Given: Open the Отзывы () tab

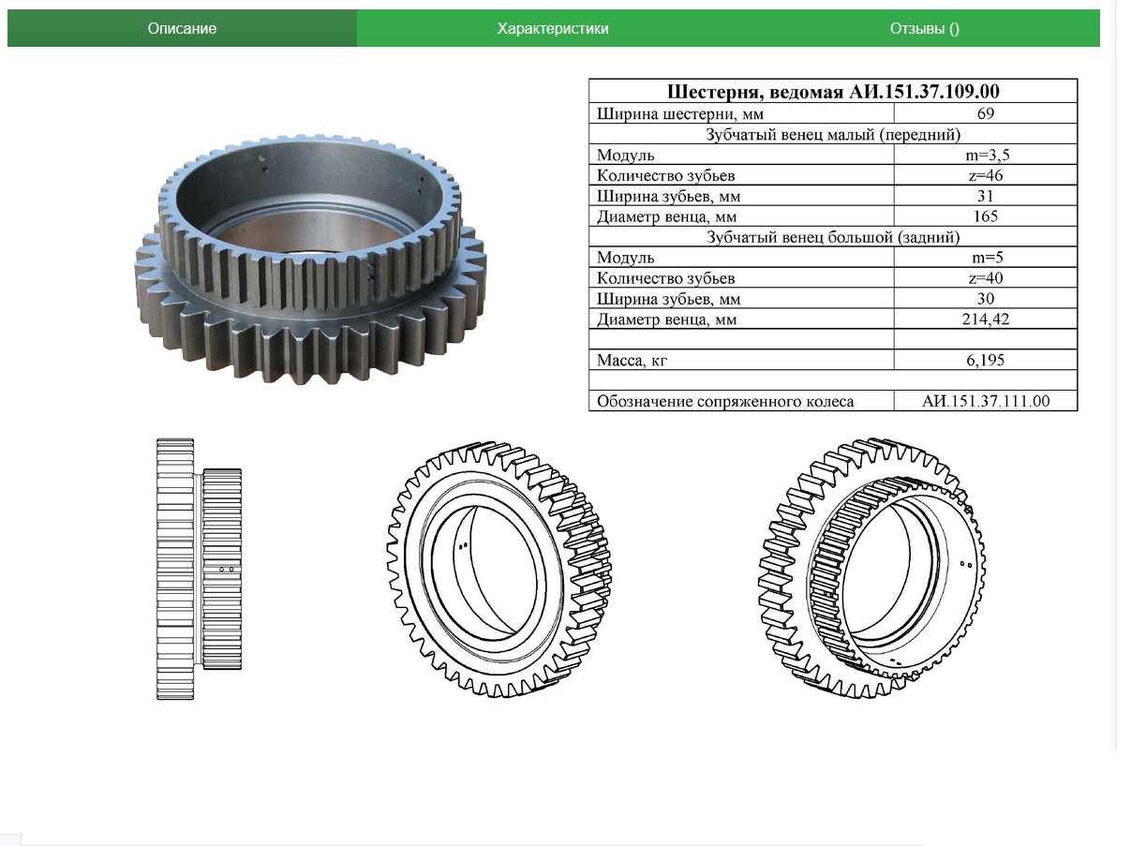Looking at the screenshot, I should tap(925, 28).
